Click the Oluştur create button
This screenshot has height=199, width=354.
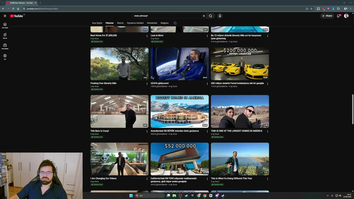(x=327, y=16)
